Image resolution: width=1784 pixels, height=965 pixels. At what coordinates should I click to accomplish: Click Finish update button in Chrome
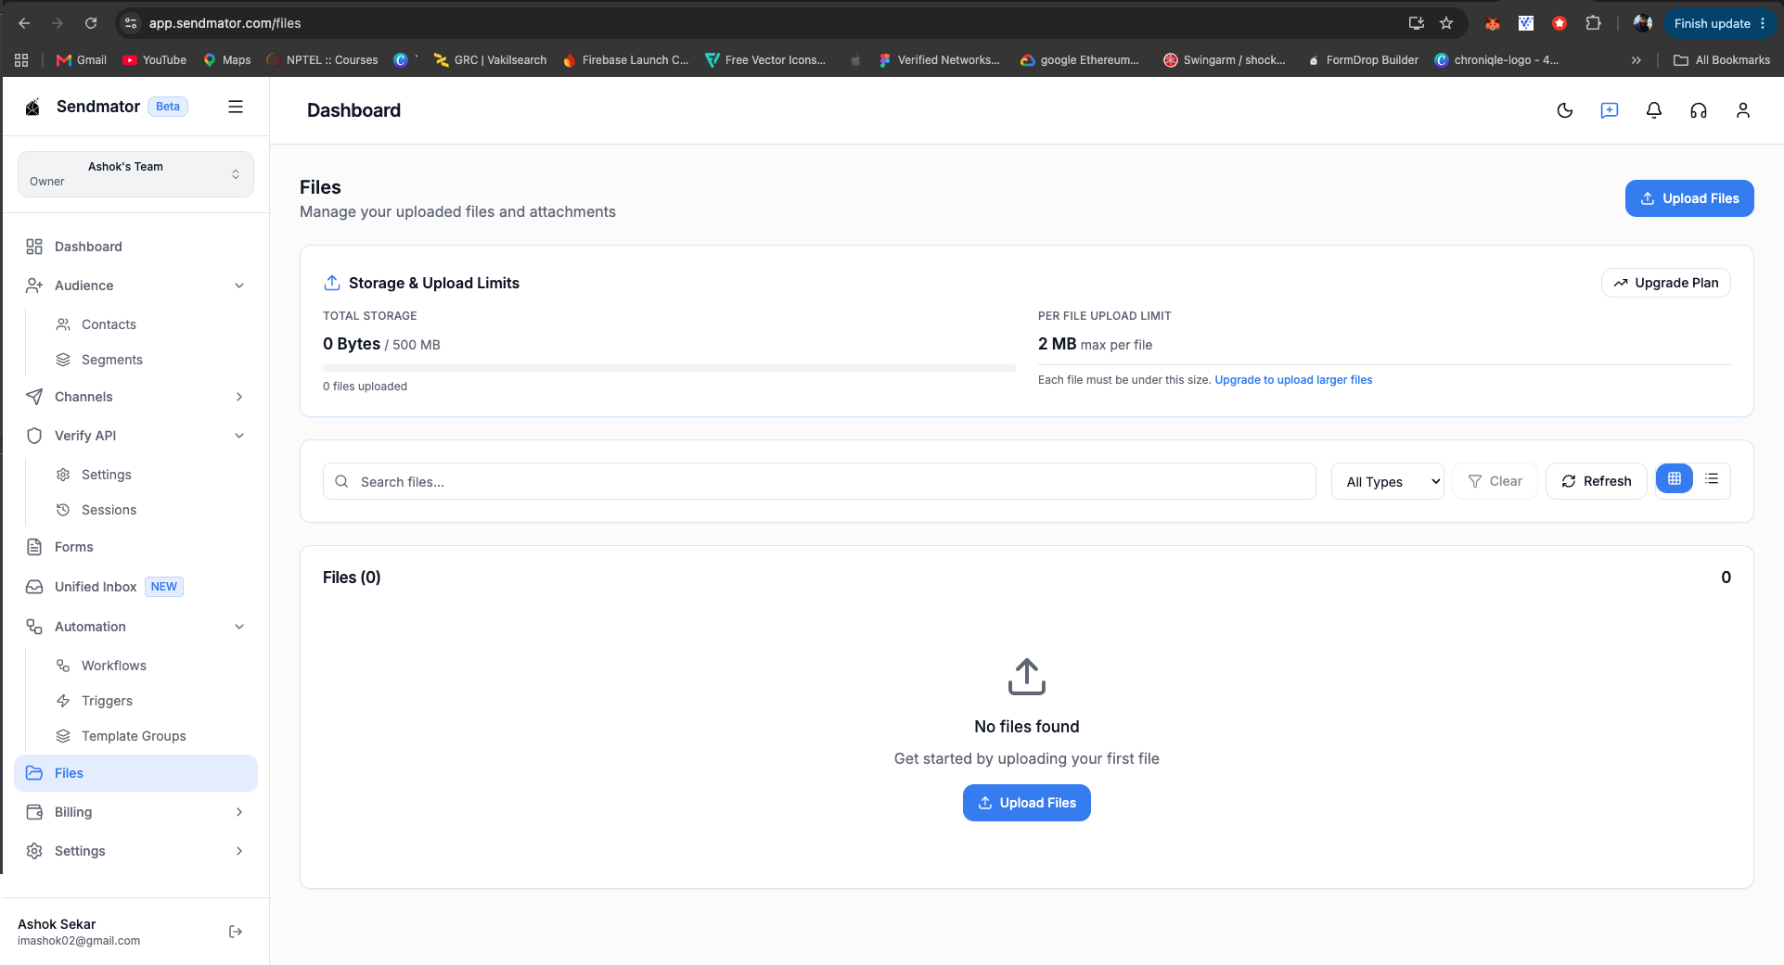[x=1720, y=23]
